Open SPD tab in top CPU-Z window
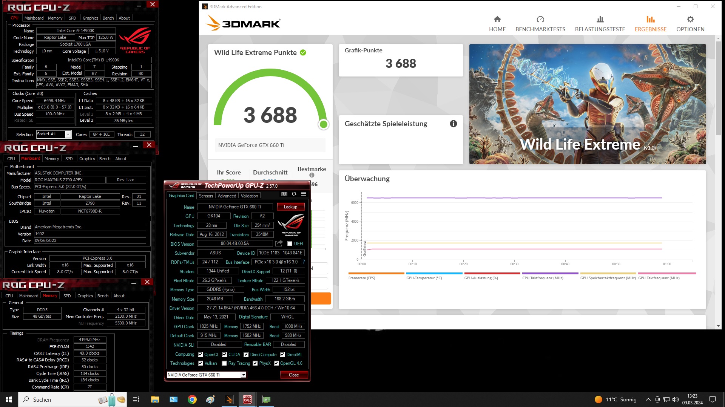Viewport: 725px width, 407px height. (72, 18)
